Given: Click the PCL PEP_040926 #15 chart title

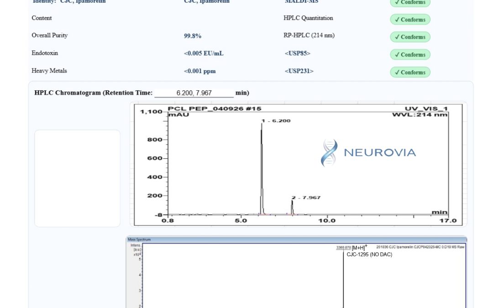Looking at the screenshot, I should (x=215, y=109).
